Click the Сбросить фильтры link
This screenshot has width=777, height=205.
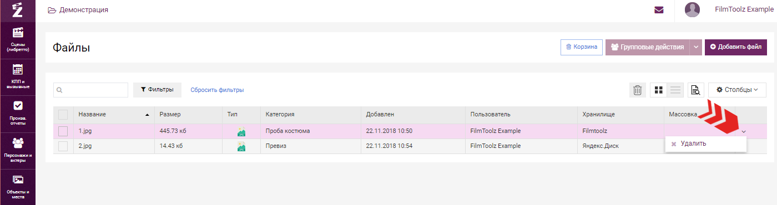click(217, 90)
